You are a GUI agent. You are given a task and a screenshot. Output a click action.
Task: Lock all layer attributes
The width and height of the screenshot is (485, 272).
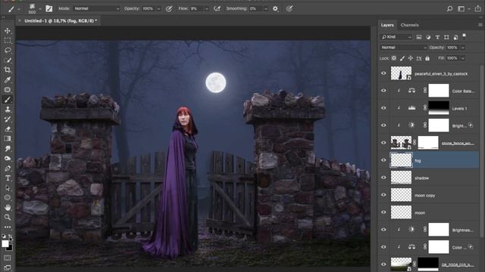click(x=427, y=58)
